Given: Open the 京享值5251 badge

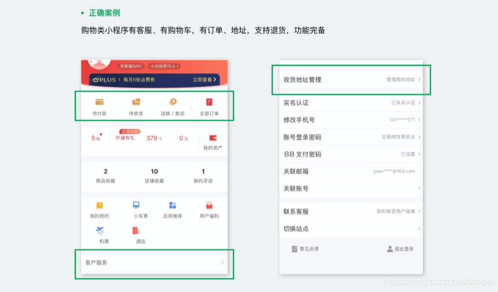Looking at the screenshot, I should (x=131, y=66).
